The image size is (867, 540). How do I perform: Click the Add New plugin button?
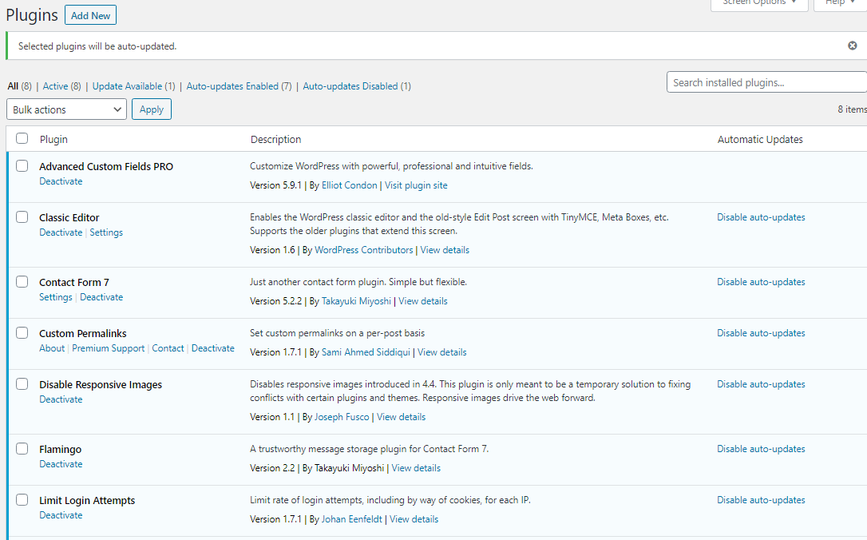91,15
